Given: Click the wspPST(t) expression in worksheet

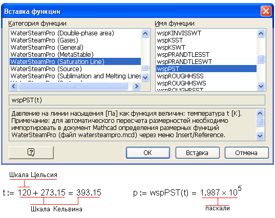Looking at the screenshot, I should tap(169, 193).
